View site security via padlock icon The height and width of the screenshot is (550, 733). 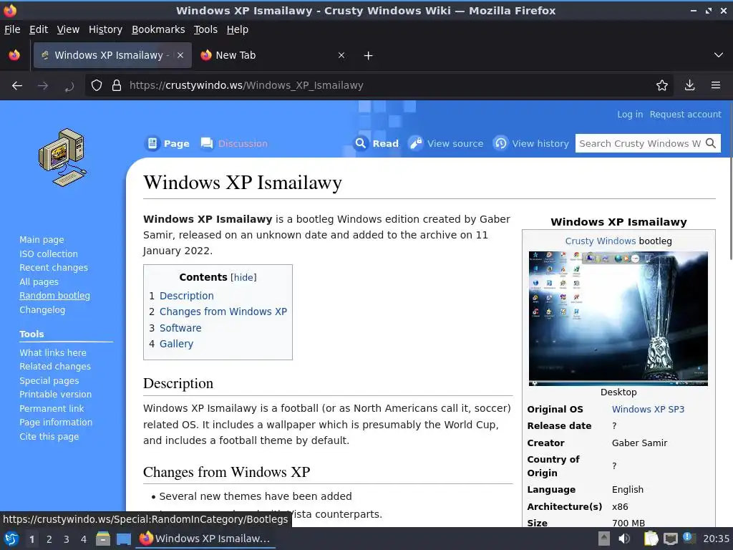[x=117, y=85]
